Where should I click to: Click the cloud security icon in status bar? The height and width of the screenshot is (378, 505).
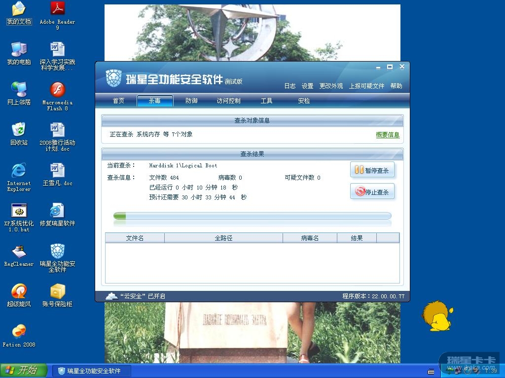pos(112,296)
